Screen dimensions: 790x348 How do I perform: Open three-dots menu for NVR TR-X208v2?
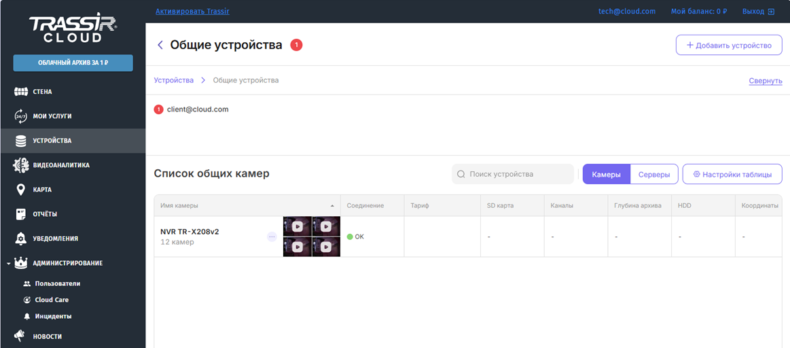coord(272,237)
